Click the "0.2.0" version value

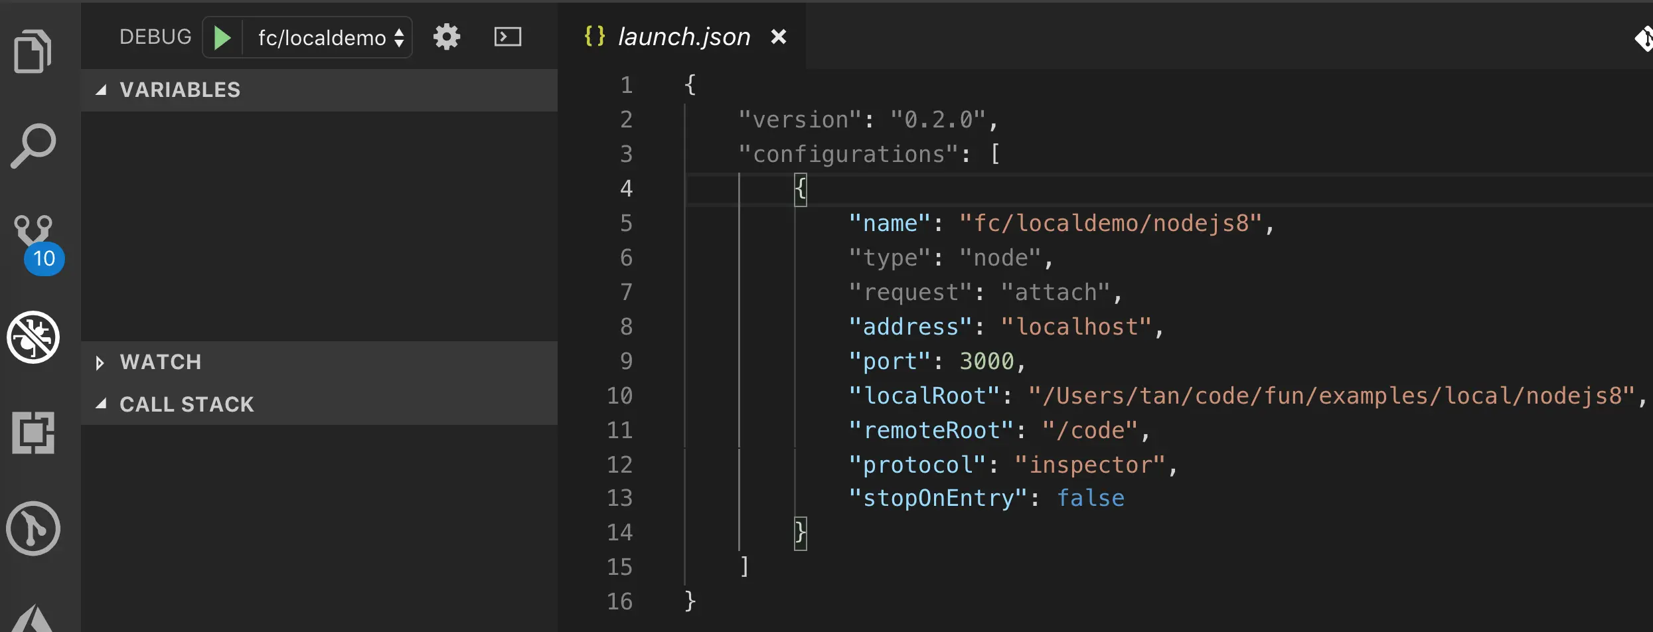click(938, 119)
